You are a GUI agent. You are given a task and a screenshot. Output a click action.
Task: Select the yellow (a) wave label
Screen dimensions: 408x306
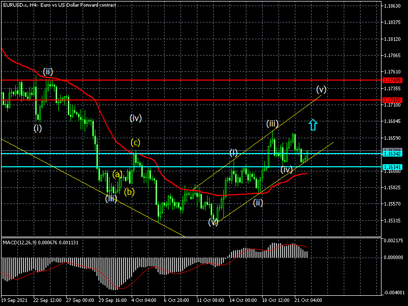117,174
